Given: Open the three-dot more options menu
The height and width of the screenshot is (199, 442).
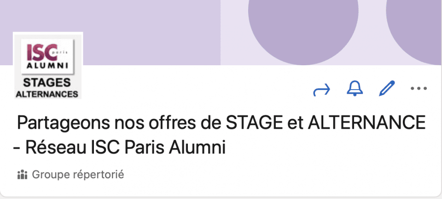Looking at the screenshot, I should click(419, 89).
